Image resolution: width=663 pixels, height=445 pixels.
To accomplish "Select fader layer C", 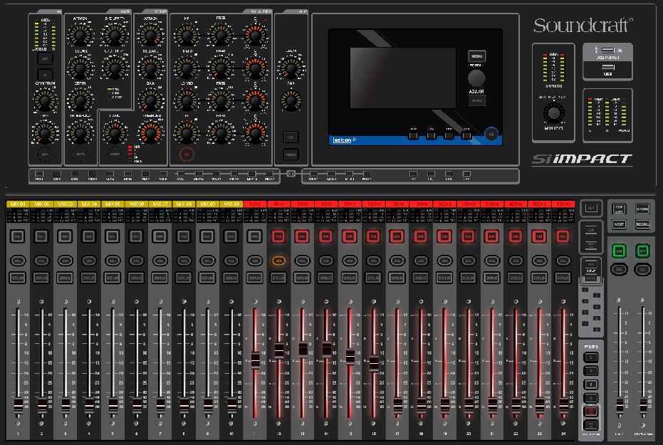I will pos(590,384).
